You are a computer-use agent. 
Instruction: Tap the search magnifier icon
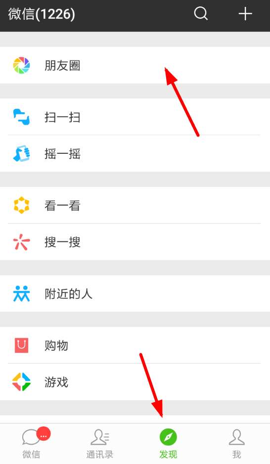click(x=201, y=14)
